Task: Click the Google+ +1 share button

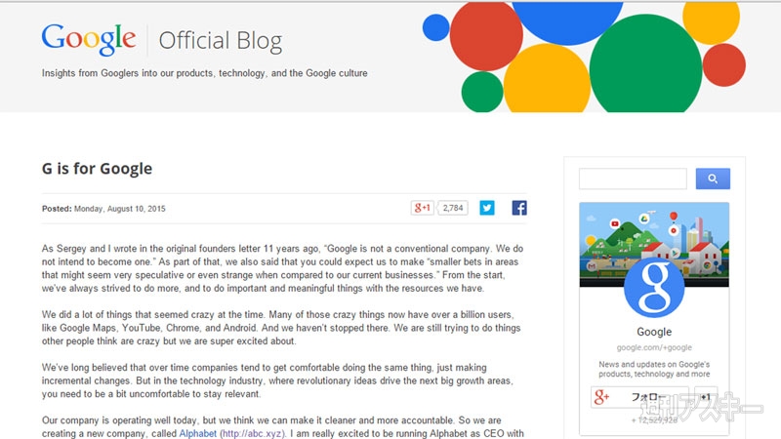Action: (422, 208)
